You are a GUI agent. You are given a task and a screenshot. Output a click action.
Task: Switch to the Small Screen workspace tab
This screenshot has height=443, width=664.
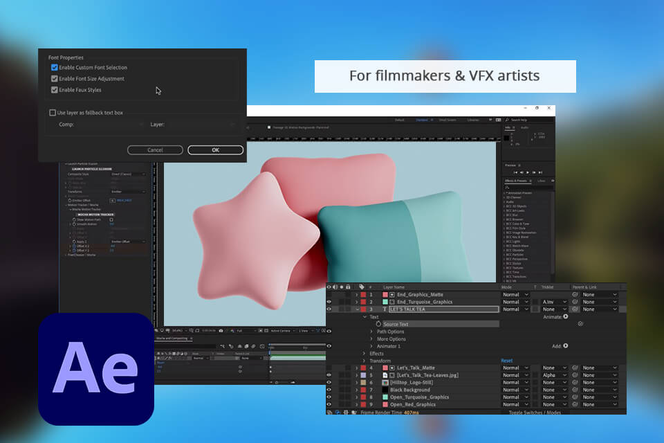point(448,120)
